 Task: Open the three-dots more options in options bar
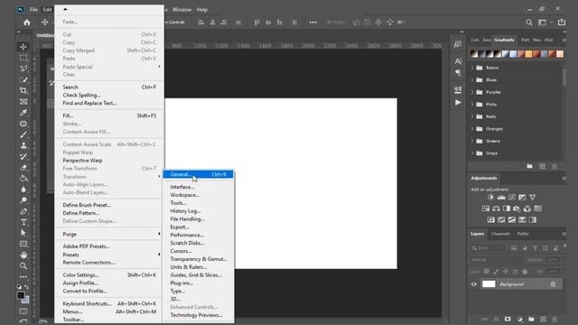(312, 23)
